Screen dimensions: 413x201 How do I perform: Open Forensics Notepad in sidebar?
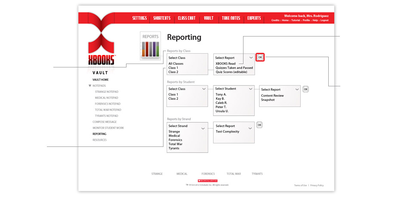coord(108,104)
